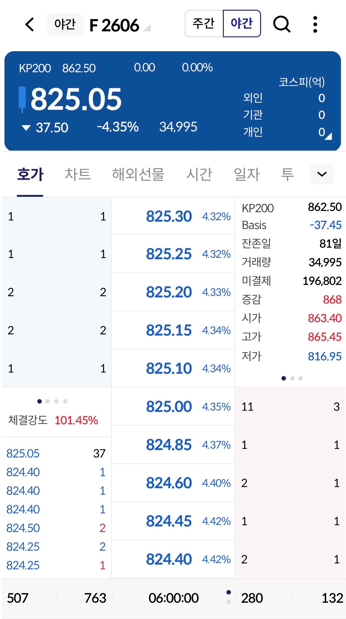
Task: Open the search magnifier icon
Action: click(281, 24)
